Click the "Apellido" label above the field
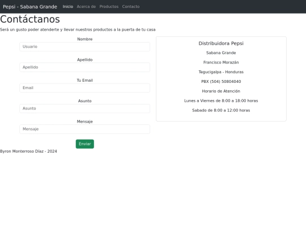The image size is (306, 230). pos(84,60)
